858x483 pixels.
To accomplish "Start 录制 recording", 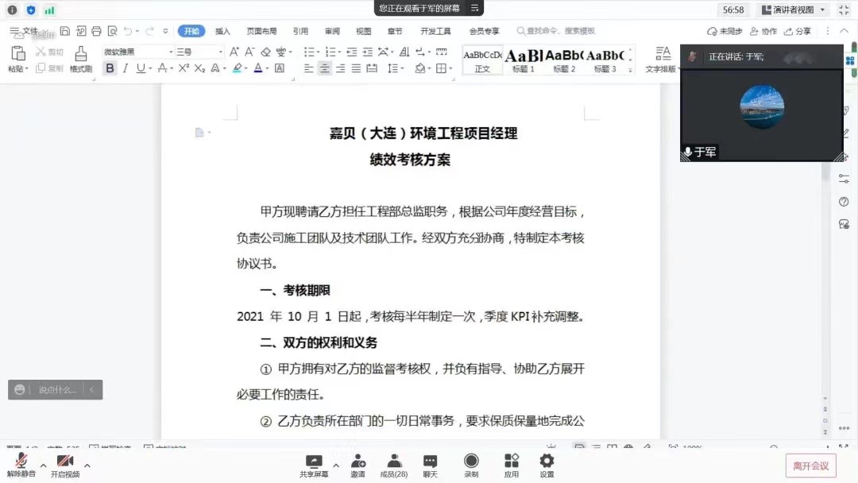I will point(471,466).
